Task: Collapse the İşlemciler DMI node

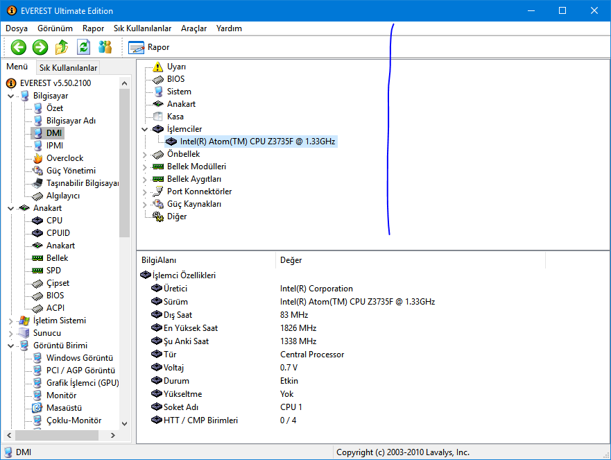Action: point(144,129)
